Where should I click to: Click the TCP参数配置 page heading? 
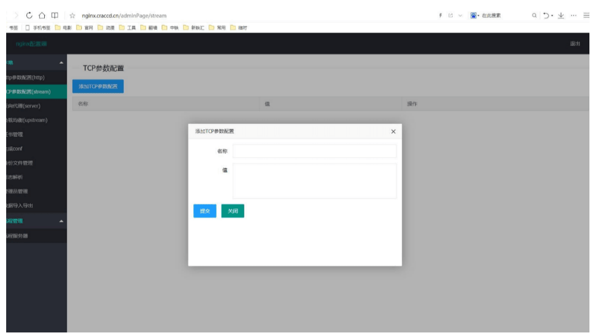click(103, 68)
